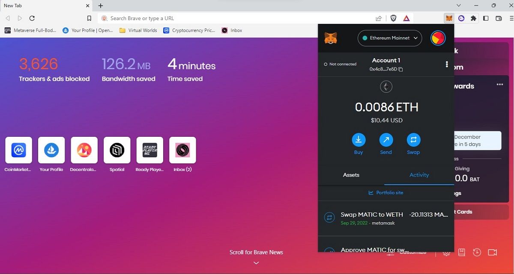This screenshot has width=514, height=274.
Task: Open the Ready Player Me tile
Action: point(149,150)
